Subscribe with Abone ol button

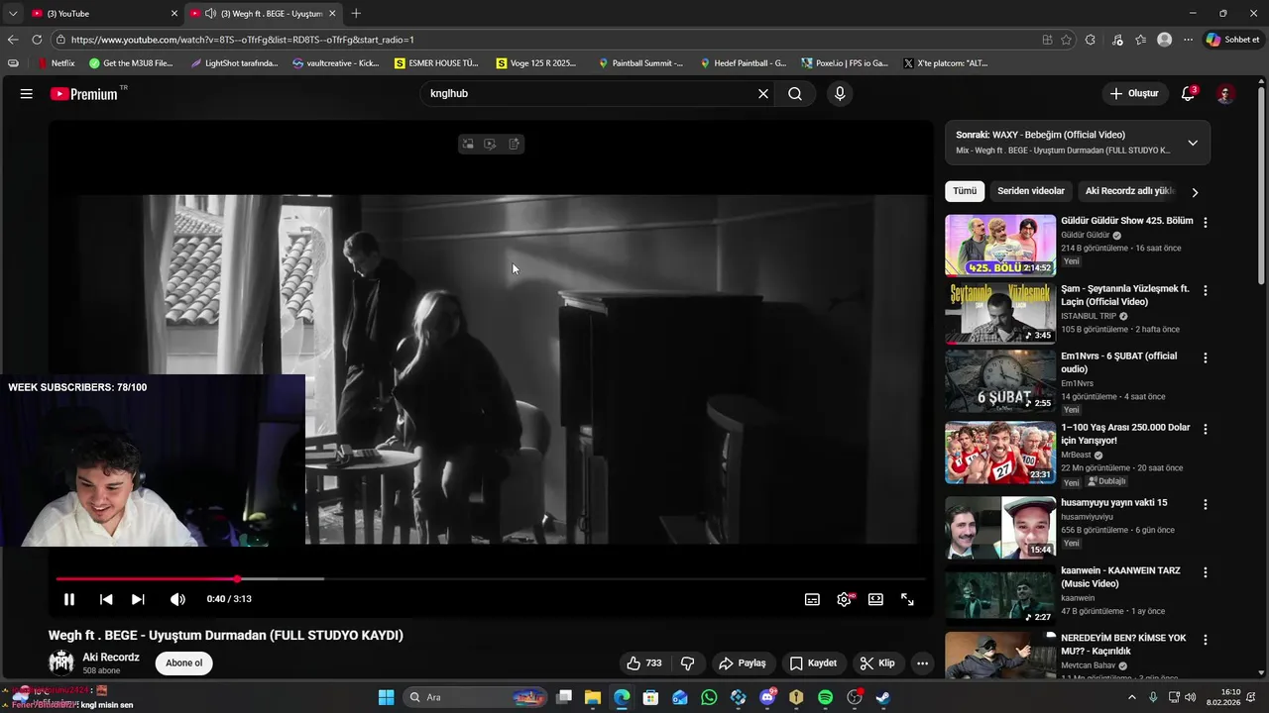(x=184, y=663)
